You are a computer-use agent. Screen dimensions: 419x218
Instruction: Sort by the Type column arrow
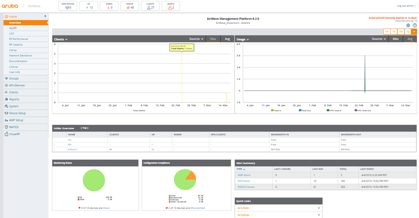244,169
